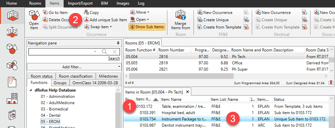Click the FF&E edit item icon with pencil

click(x=246, y=13)
